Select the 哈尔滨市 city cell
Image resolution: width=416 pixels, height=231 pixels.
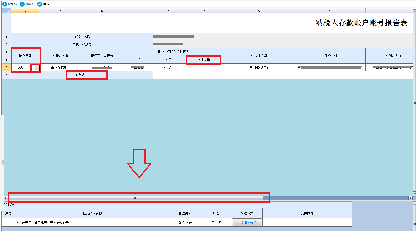point(168,67)
